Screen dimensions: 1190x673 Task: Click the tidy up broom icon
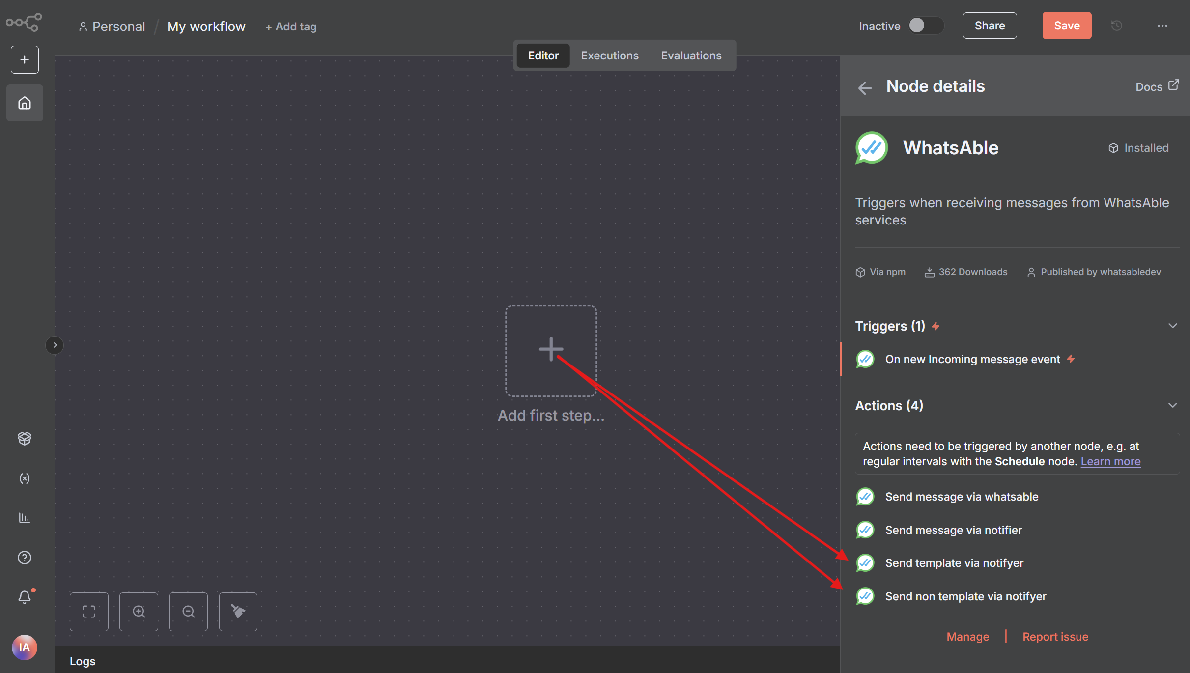click(238, 612)
